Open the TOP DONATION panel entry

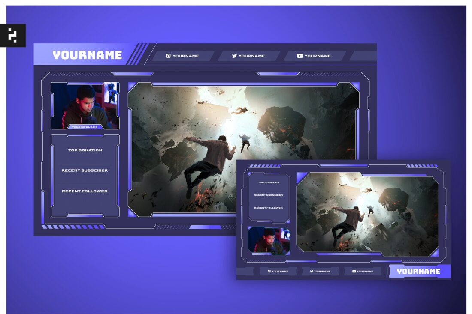(x=86, y=150)
